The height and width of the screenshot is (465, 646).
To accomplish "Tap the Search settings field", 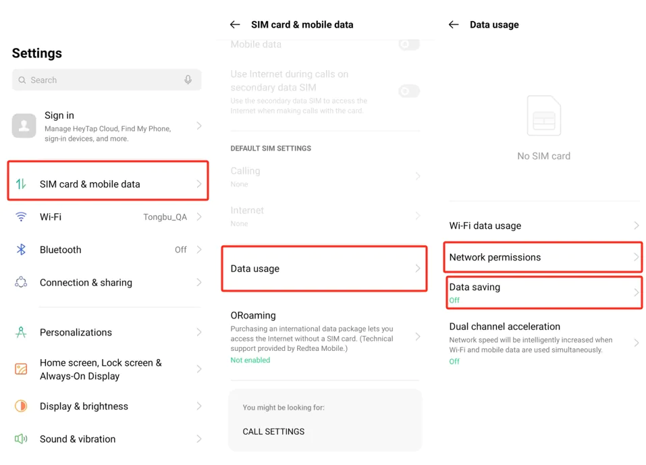I will pos(107,80).
